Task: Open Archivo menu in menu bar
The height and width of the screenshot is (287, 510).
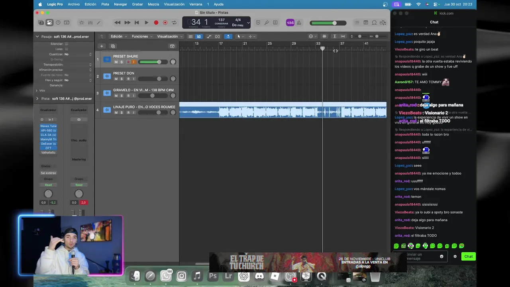Action: click(x=74, y=4)
